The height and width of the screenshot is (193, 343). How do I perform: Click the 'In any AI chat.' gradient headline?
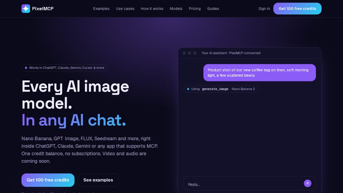pyautogui.click(x=74, y=120)
